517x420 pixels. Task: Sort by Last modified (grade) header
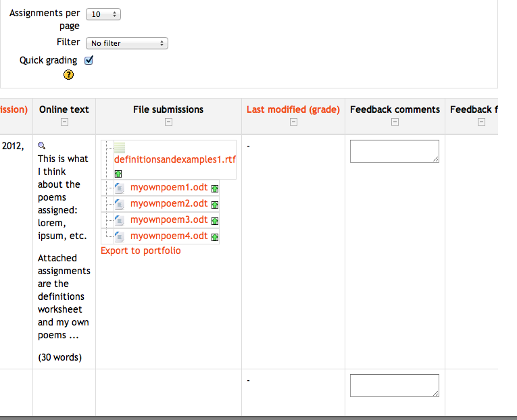[x=293, y=109]
